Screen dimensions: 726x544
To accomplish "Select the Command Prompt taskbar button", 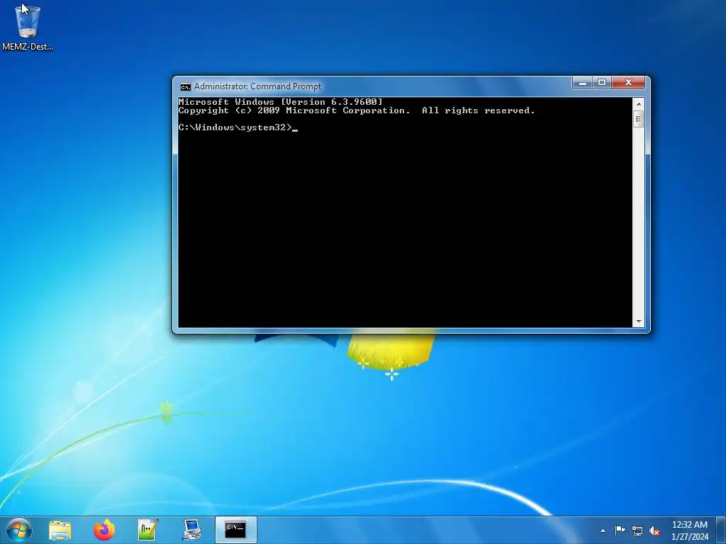I will [235, 530].
